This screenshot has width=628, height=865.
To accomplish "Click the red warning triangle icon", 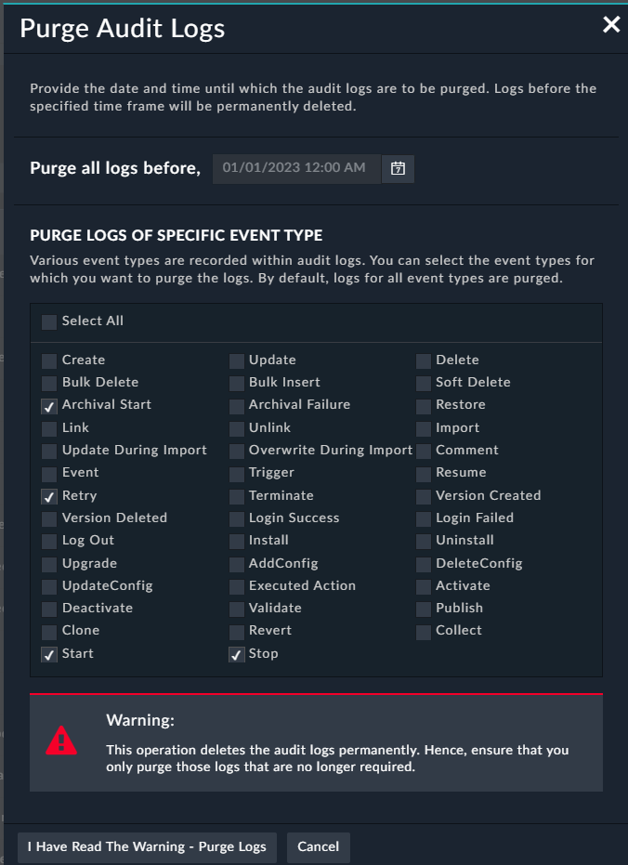I will 61,740.
